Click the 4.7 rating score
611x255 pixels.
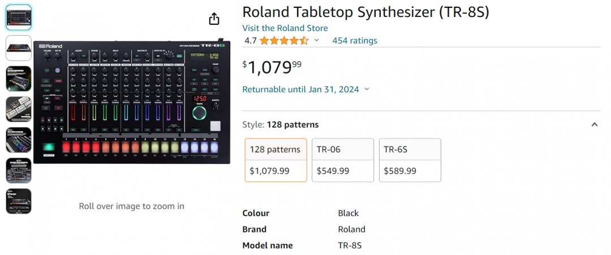coord(251,41)
